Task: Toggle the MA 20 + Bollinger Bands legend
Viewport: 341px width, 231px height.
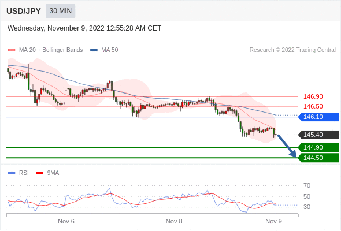Action: click(x=51, y=50)
